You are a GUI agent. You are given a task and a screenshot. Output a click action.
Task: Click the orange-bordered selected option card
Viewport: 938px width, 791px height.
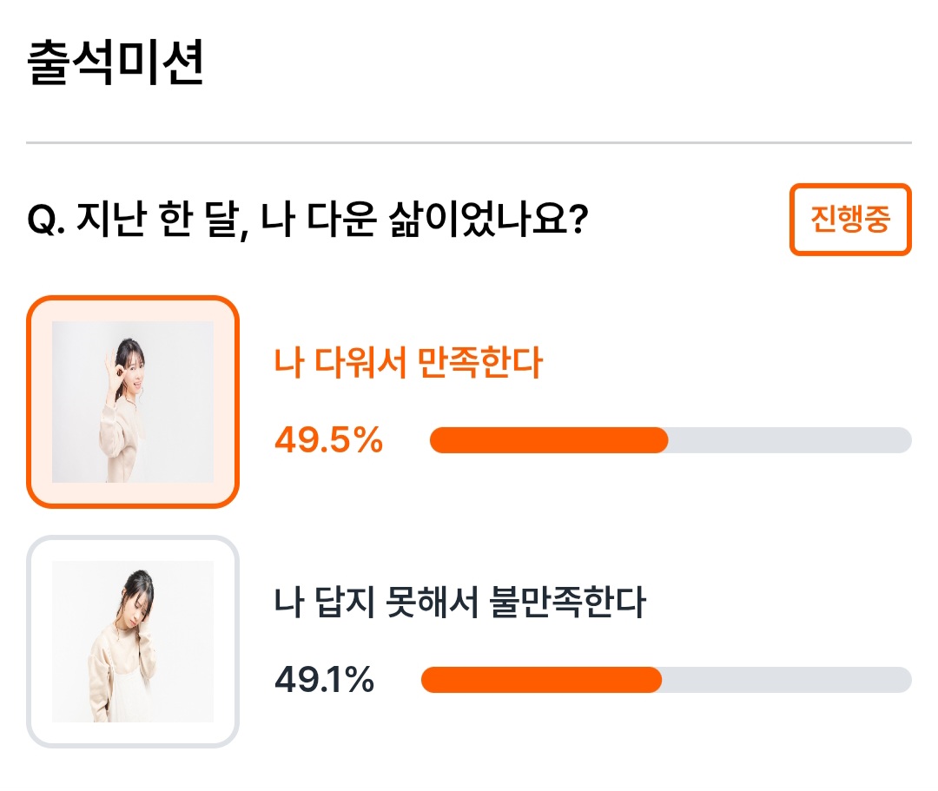(x=133, y=402)
